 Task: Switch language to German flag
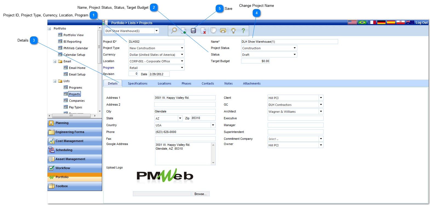tap(381, 22)
